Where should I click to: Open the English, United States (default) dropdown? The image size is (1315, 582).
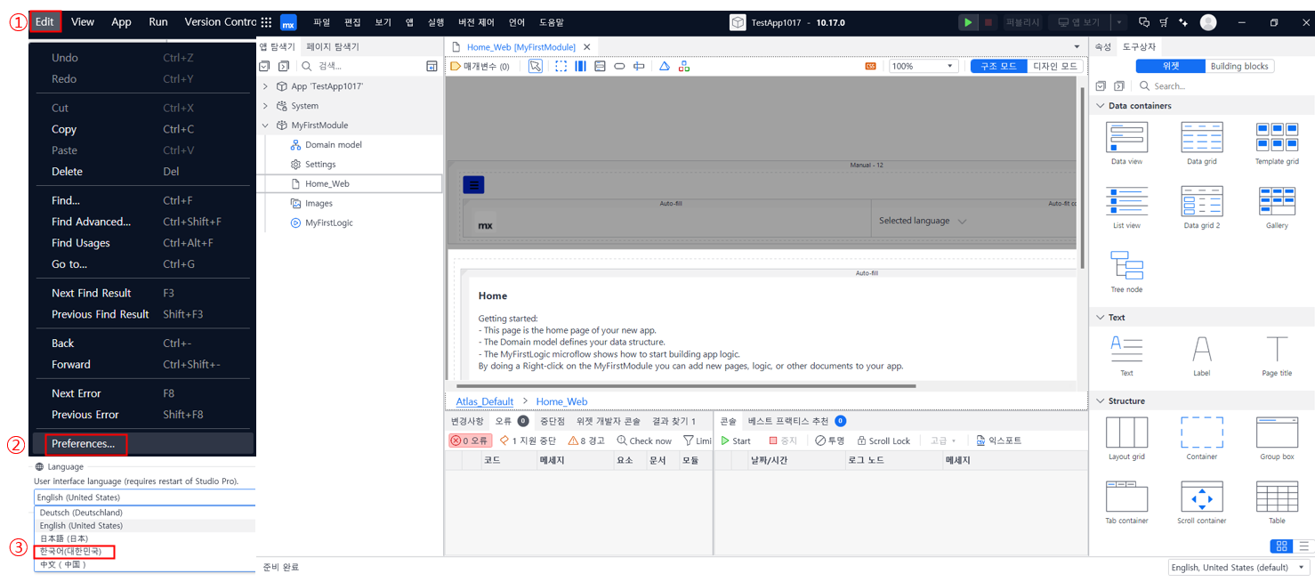(x=1238, y=568)
